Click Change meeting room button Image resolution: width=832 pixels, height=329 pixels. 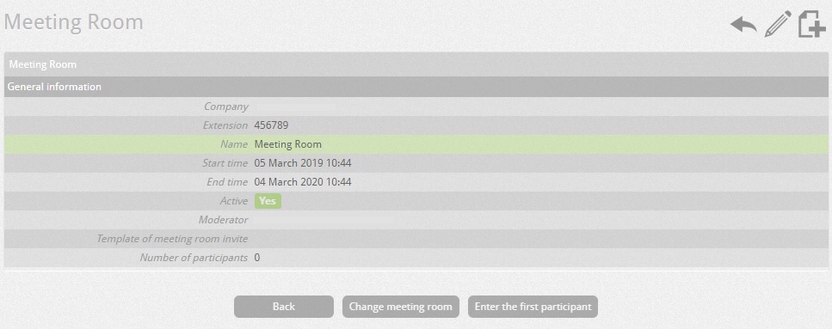click(x=401, y=307)
